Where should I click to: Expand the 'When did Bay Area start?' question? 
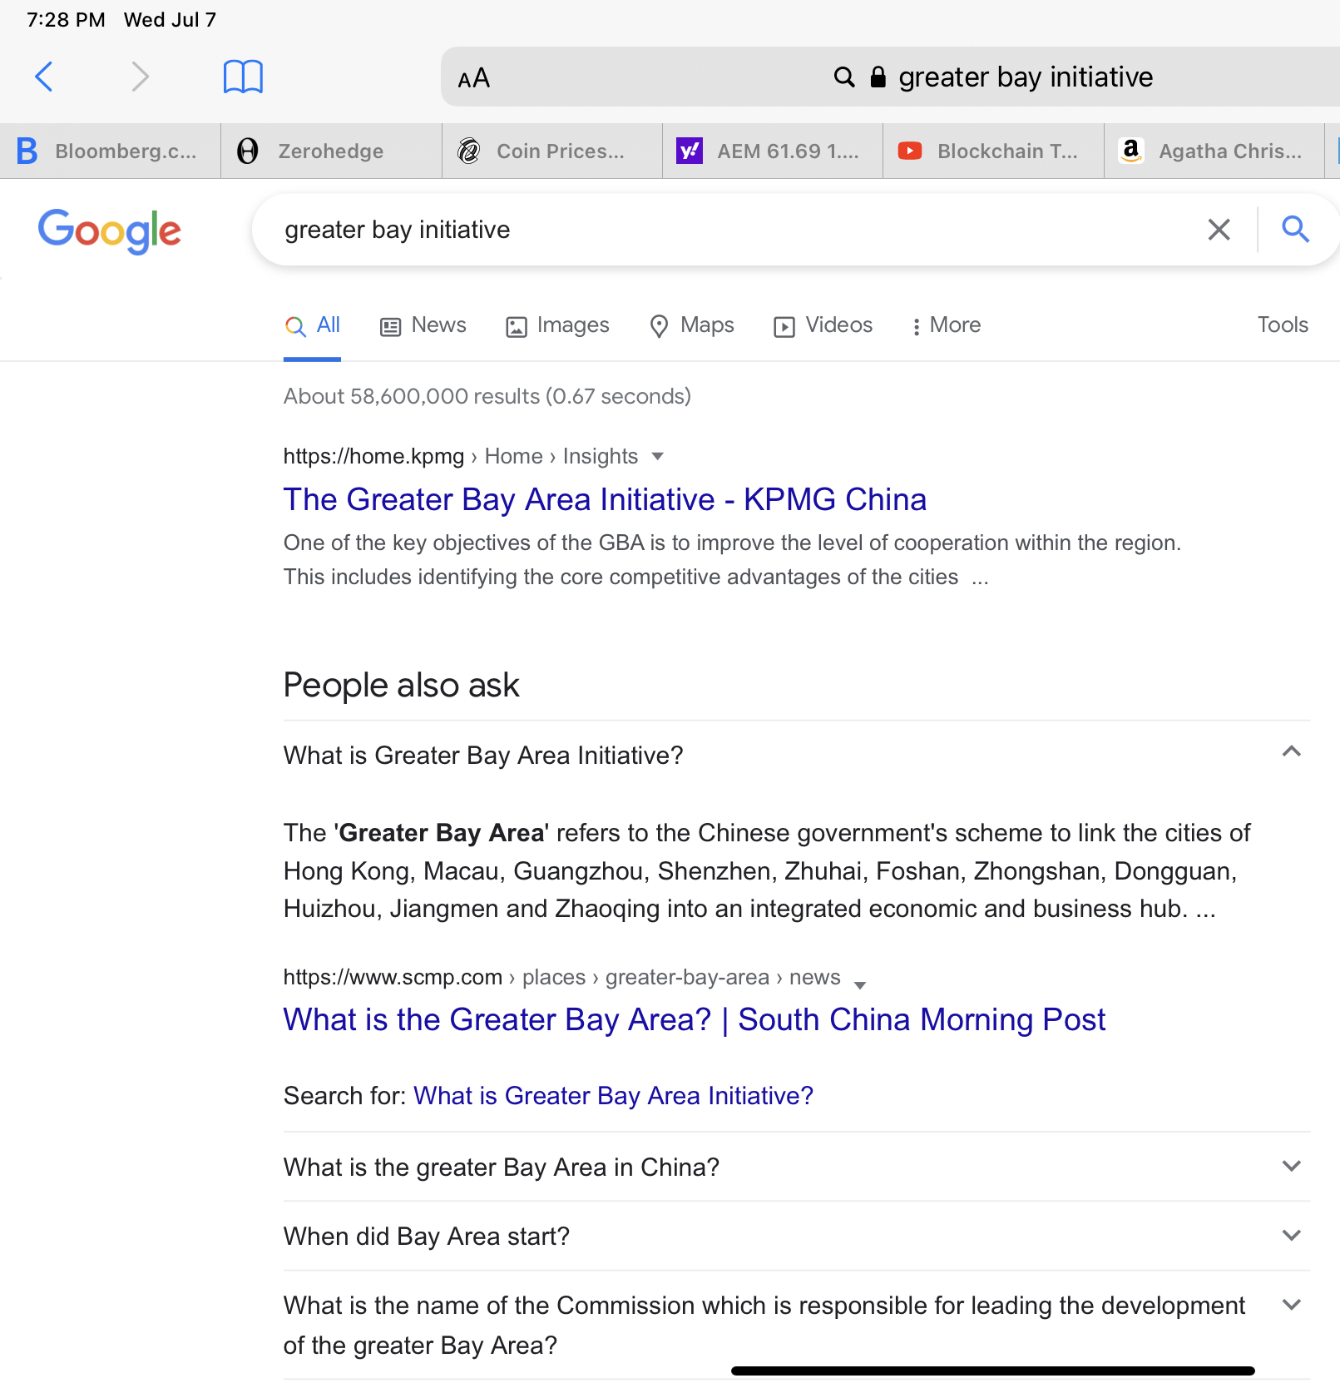[x=1291, y=1236]
